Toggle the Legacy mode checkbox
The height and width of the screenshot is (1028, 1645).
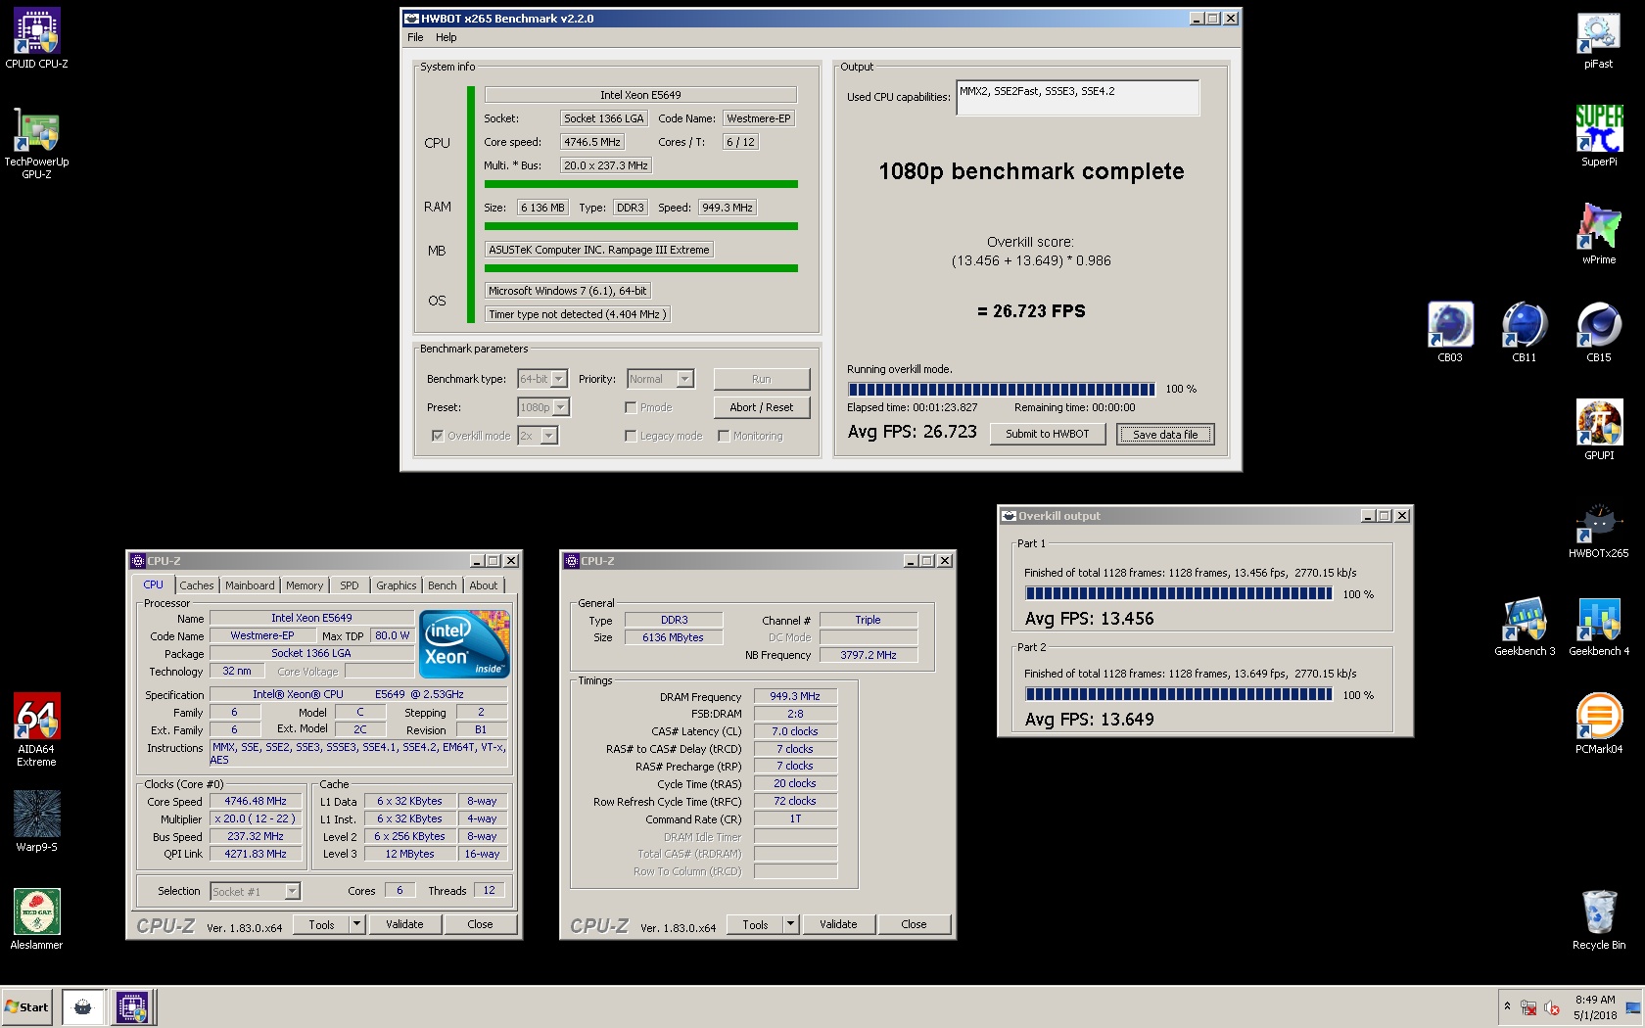[x=631, y=436]
